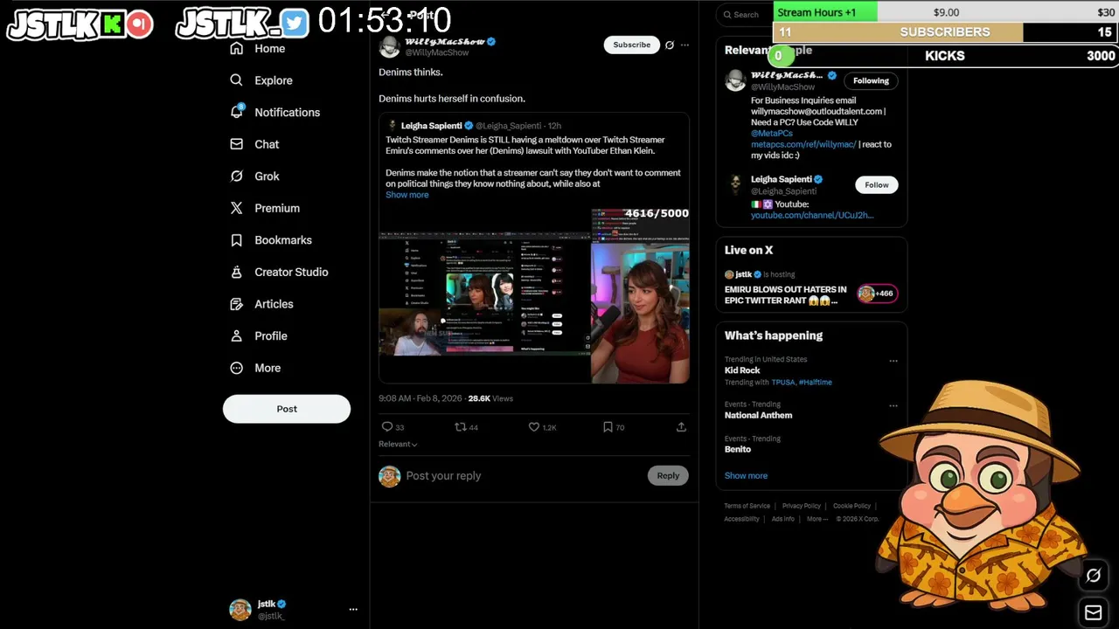Open the TPUSA trending tag
The width and height of the screenshot is (1119, 629).
point(782,383)
